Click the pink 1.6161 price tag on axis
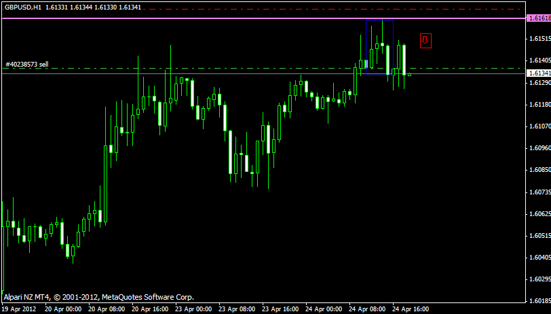Viewport: 551px width, 314px height. (x=539, y=18)
